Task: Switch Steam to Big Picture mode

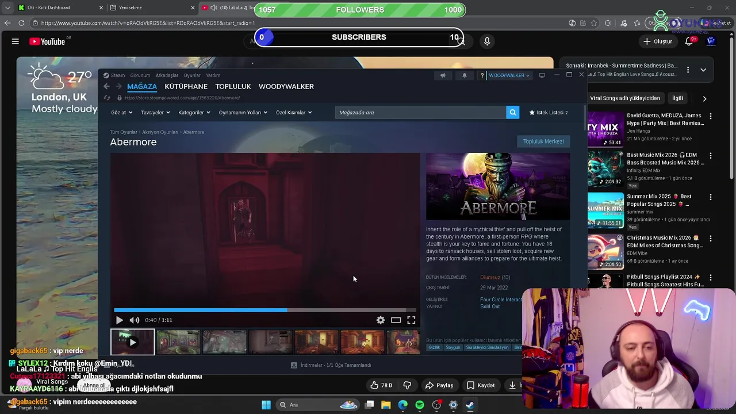Action: point(542,75)
